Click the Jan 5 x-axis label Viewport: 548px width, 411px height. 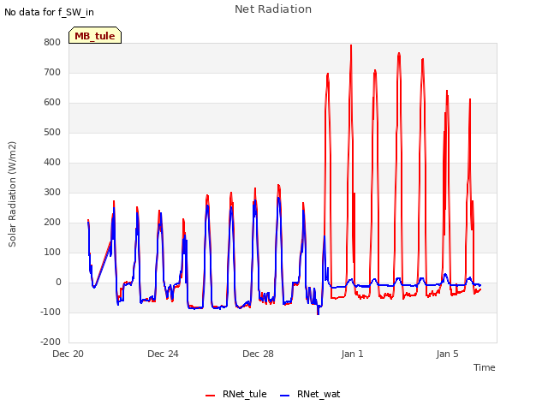[447, 354]
